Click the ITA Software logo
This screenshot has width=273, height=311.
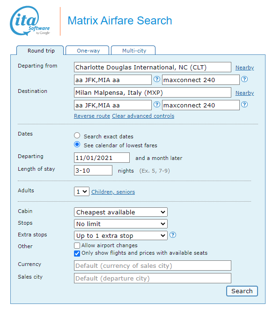point(30,21)
